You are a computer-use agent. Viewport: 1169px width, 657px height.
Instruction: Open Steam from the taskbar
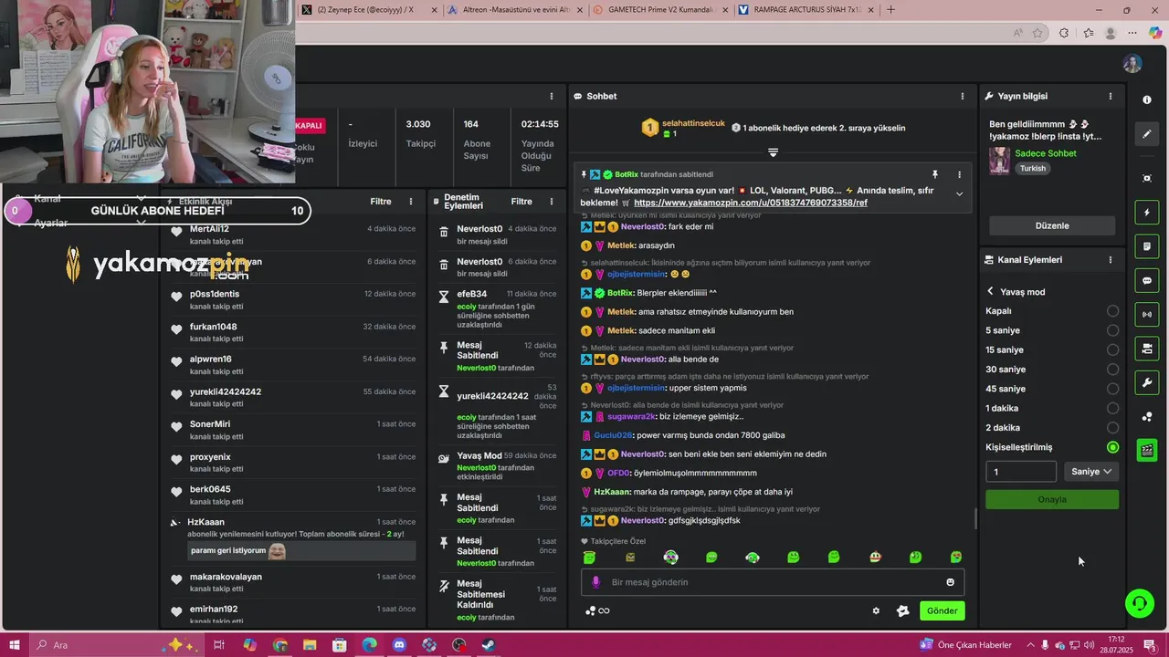(x=489, y=645)
